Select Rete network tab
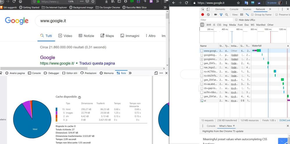Viewport: 290px width, 144px height. click(x=121, y=73)
